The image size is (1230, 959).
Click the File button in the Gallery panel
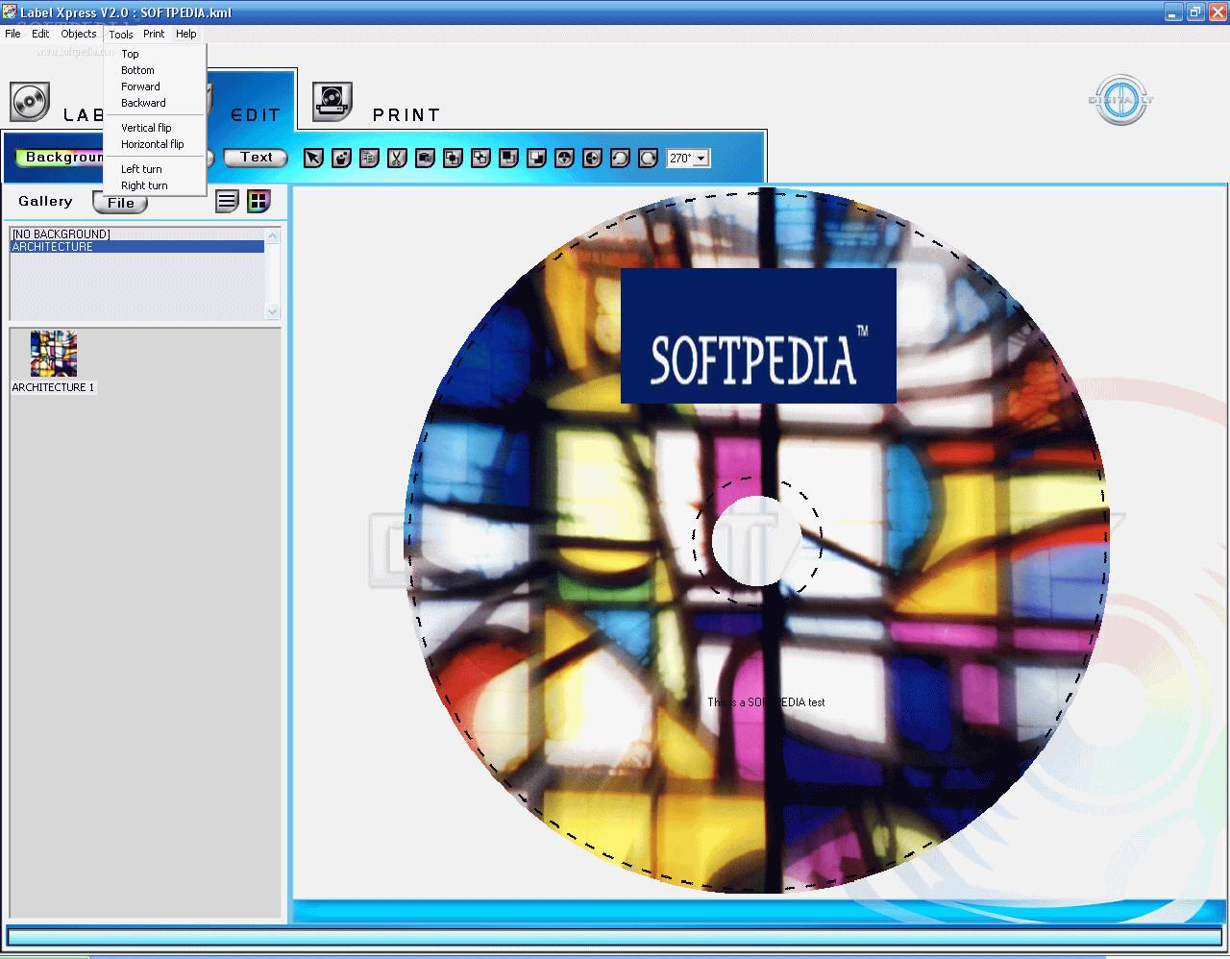click(x=119, y=202)
